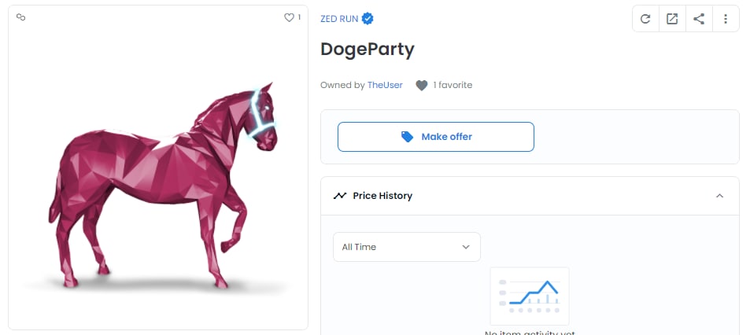Open the All Time range dropdown
The image size is (750, 335).
407,247
